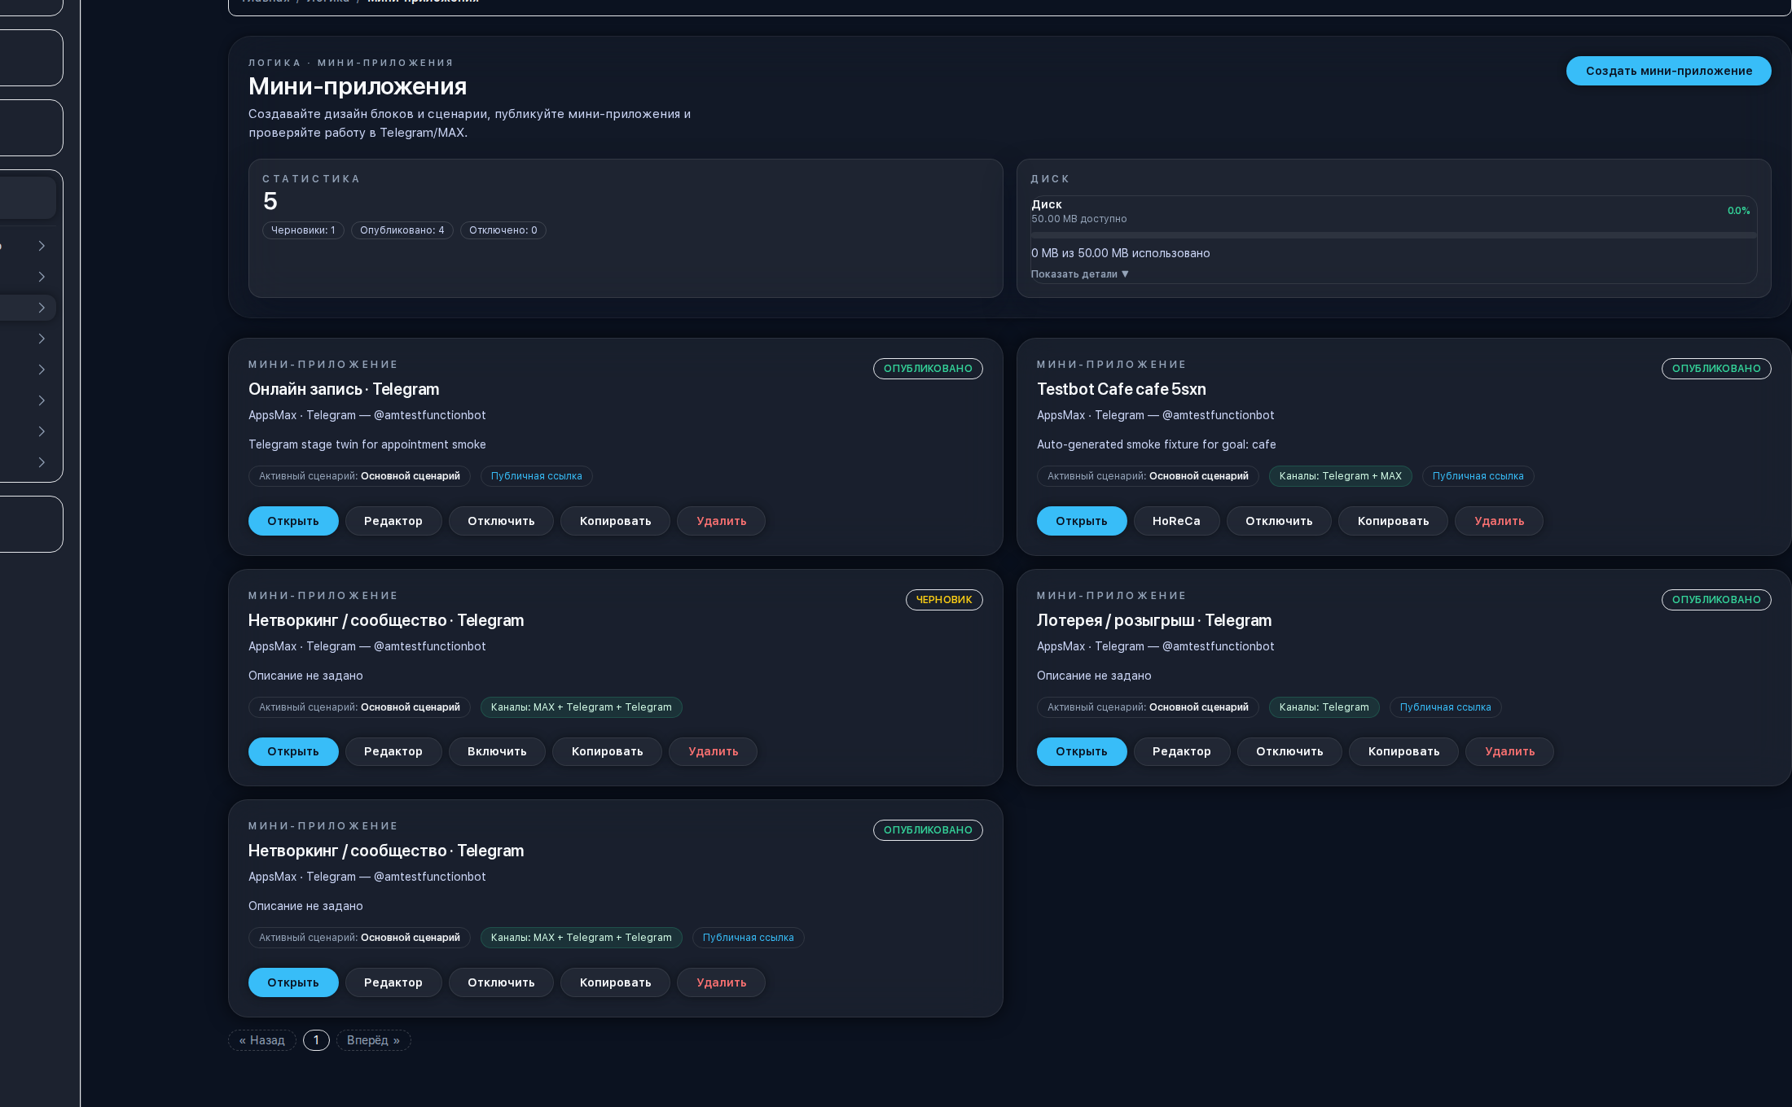Viewport: 1792px width, 1107px height.
Task: Launch Редактор for published Нетворкинг app
Action: 393,982
